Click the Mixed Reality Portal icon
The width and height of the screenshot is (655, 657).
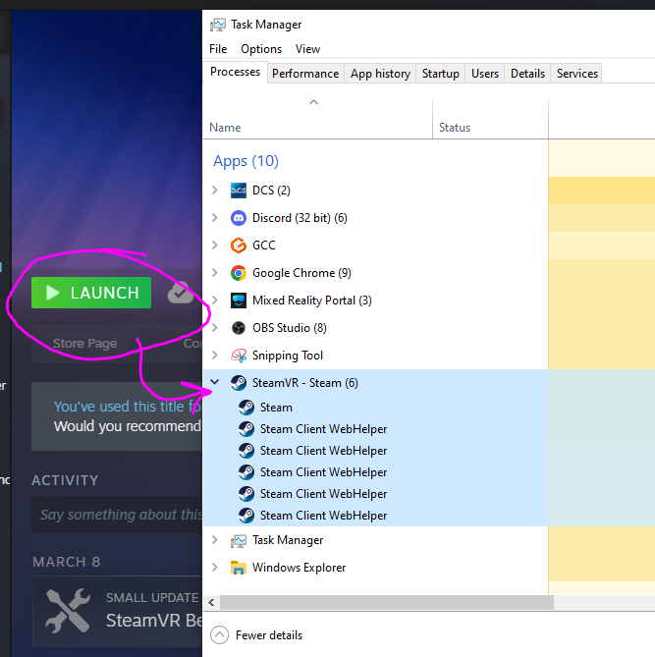[x=239, y=301]
